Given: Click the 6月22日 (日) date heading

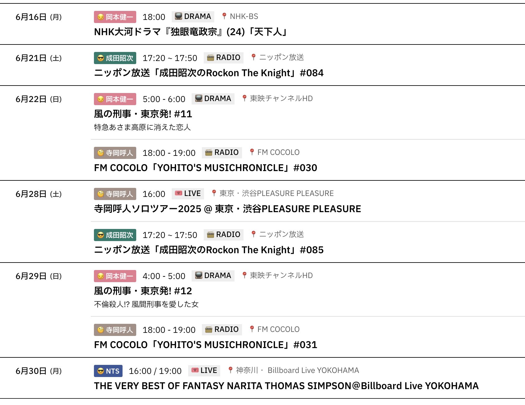Looking at the screenshot, I should [x=39, y=99].
